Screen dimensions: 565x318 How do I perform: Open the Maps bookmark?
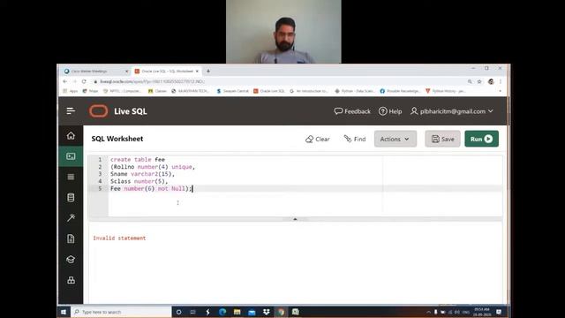coord(90,91)
